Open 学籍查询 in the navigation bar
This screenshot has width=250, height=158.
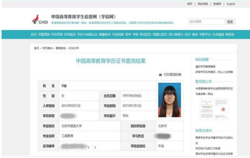click(44, 35)
